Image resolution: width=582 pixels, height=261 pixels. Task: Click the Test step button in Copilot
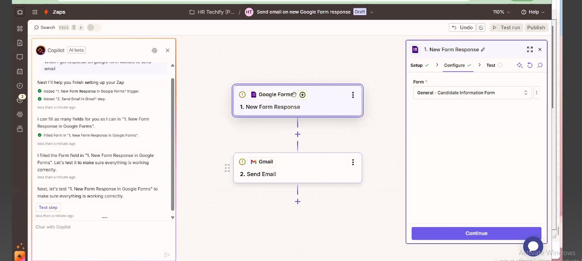[48, 207]
